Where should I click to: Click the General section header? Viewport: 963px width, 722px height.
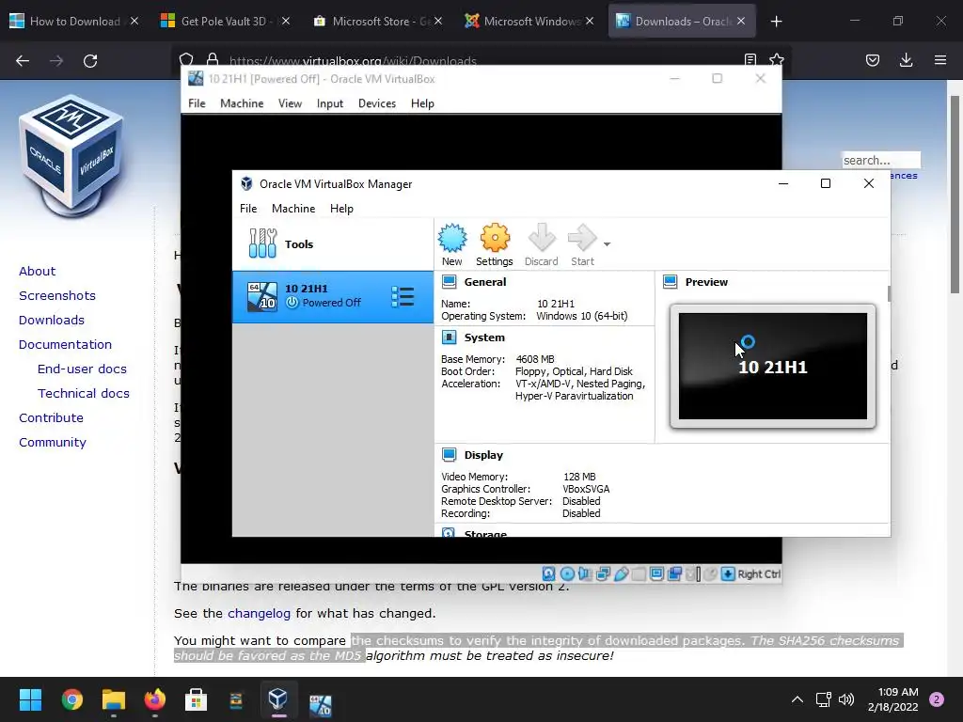tap(485, 282)
